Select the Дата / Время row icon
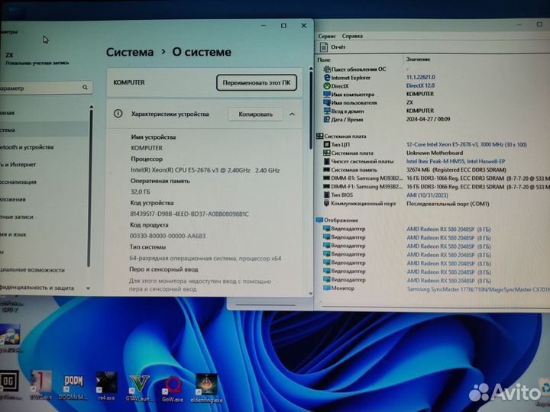The height and width of the screenshot is (412, 550). coord(327,120)
